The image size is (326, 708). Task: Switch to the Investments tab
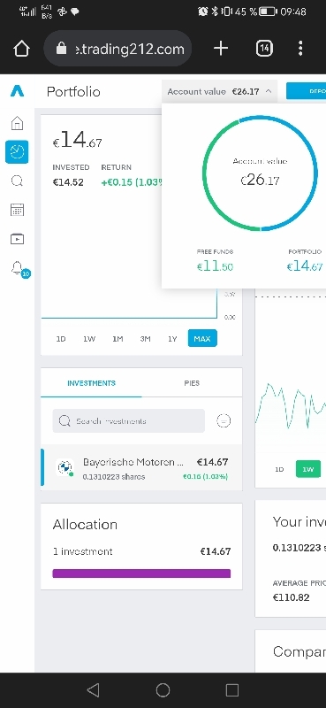(91, 383)
